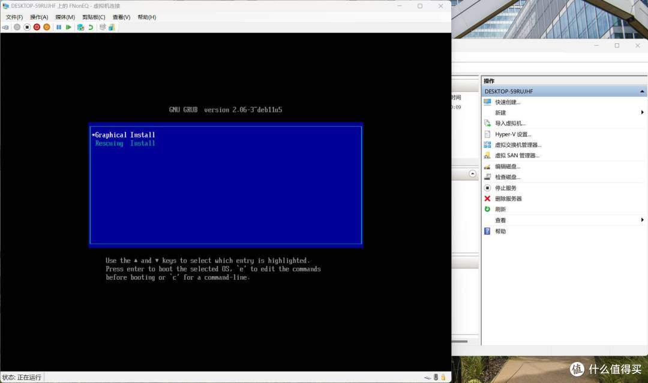Click 快速创建... in the actions pane
The height and width of the screenshot is (383, 648).
pyautogui.click(x=507, y=102)
